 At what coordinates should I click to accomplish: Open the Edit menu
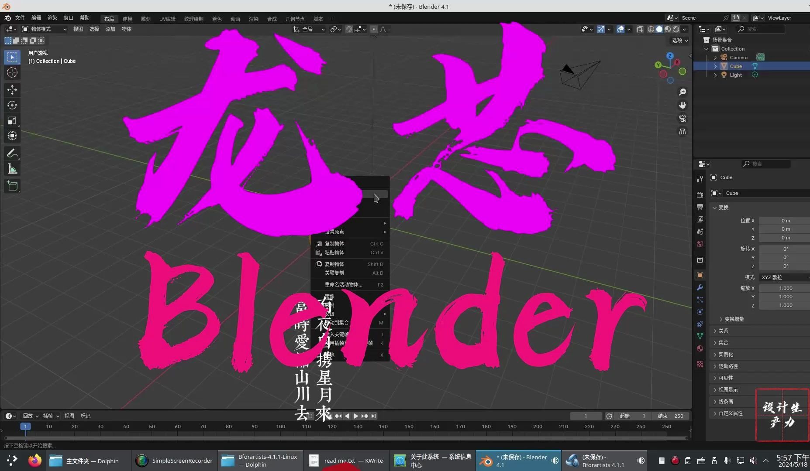pyautogui.click(x=36, y=18)
